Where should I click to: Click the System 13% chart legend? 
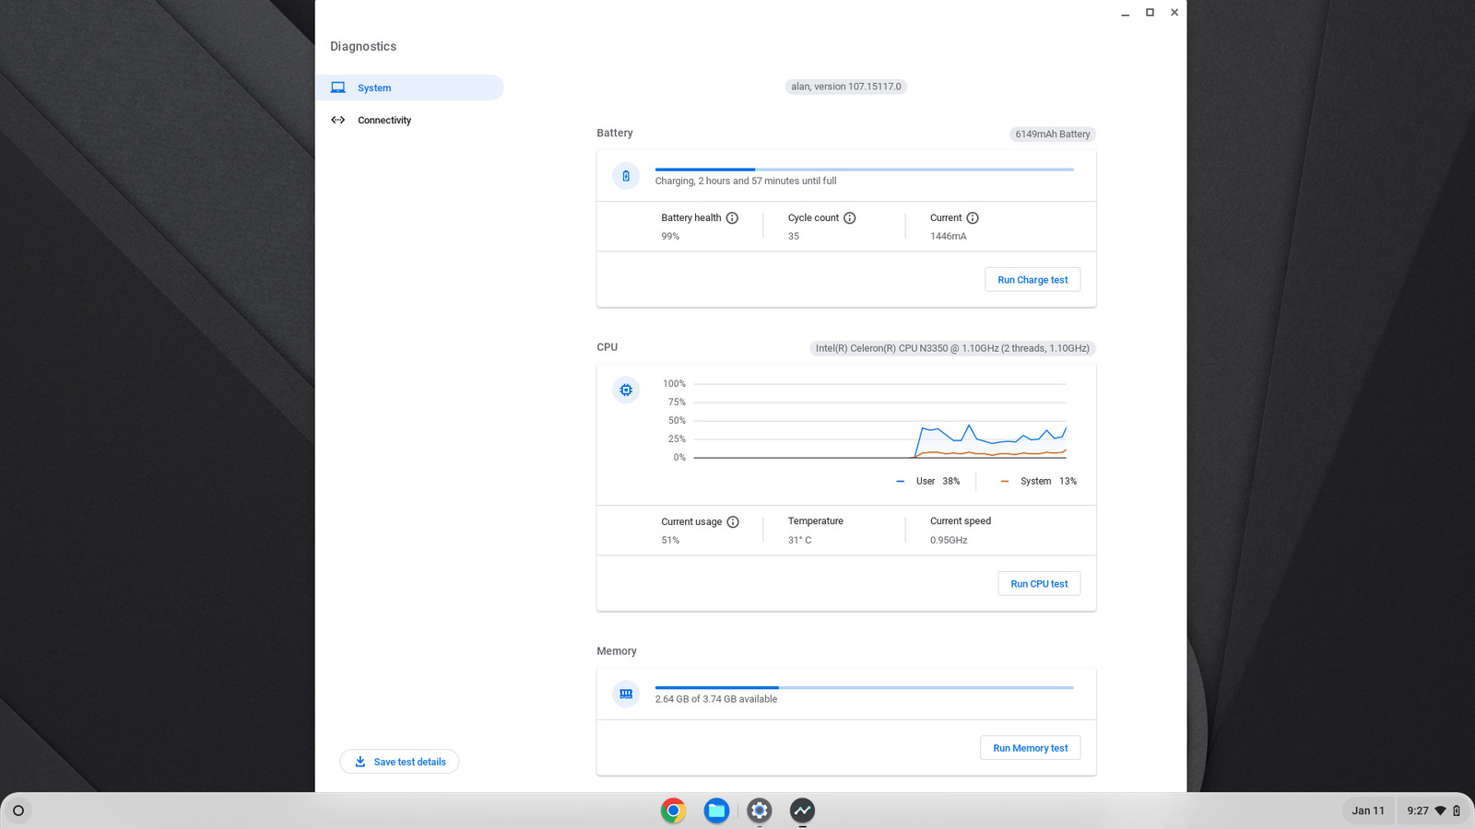pyautogui.click(x=1039, y=482)
